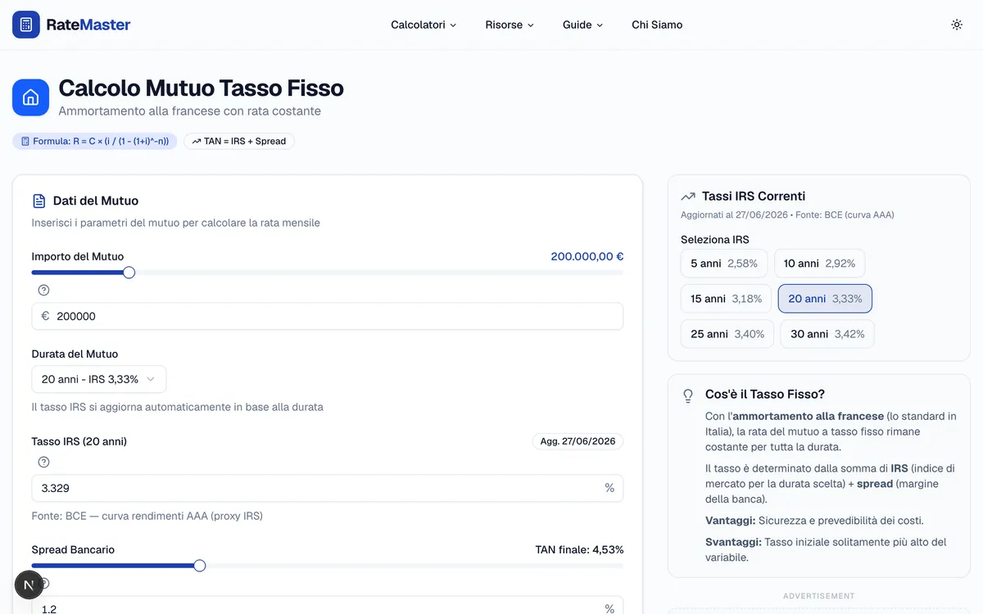Click the euro symbol in the amount field
Image resolution: width=983 pixels, height=614 pixels.
click(x=45, y=316)
